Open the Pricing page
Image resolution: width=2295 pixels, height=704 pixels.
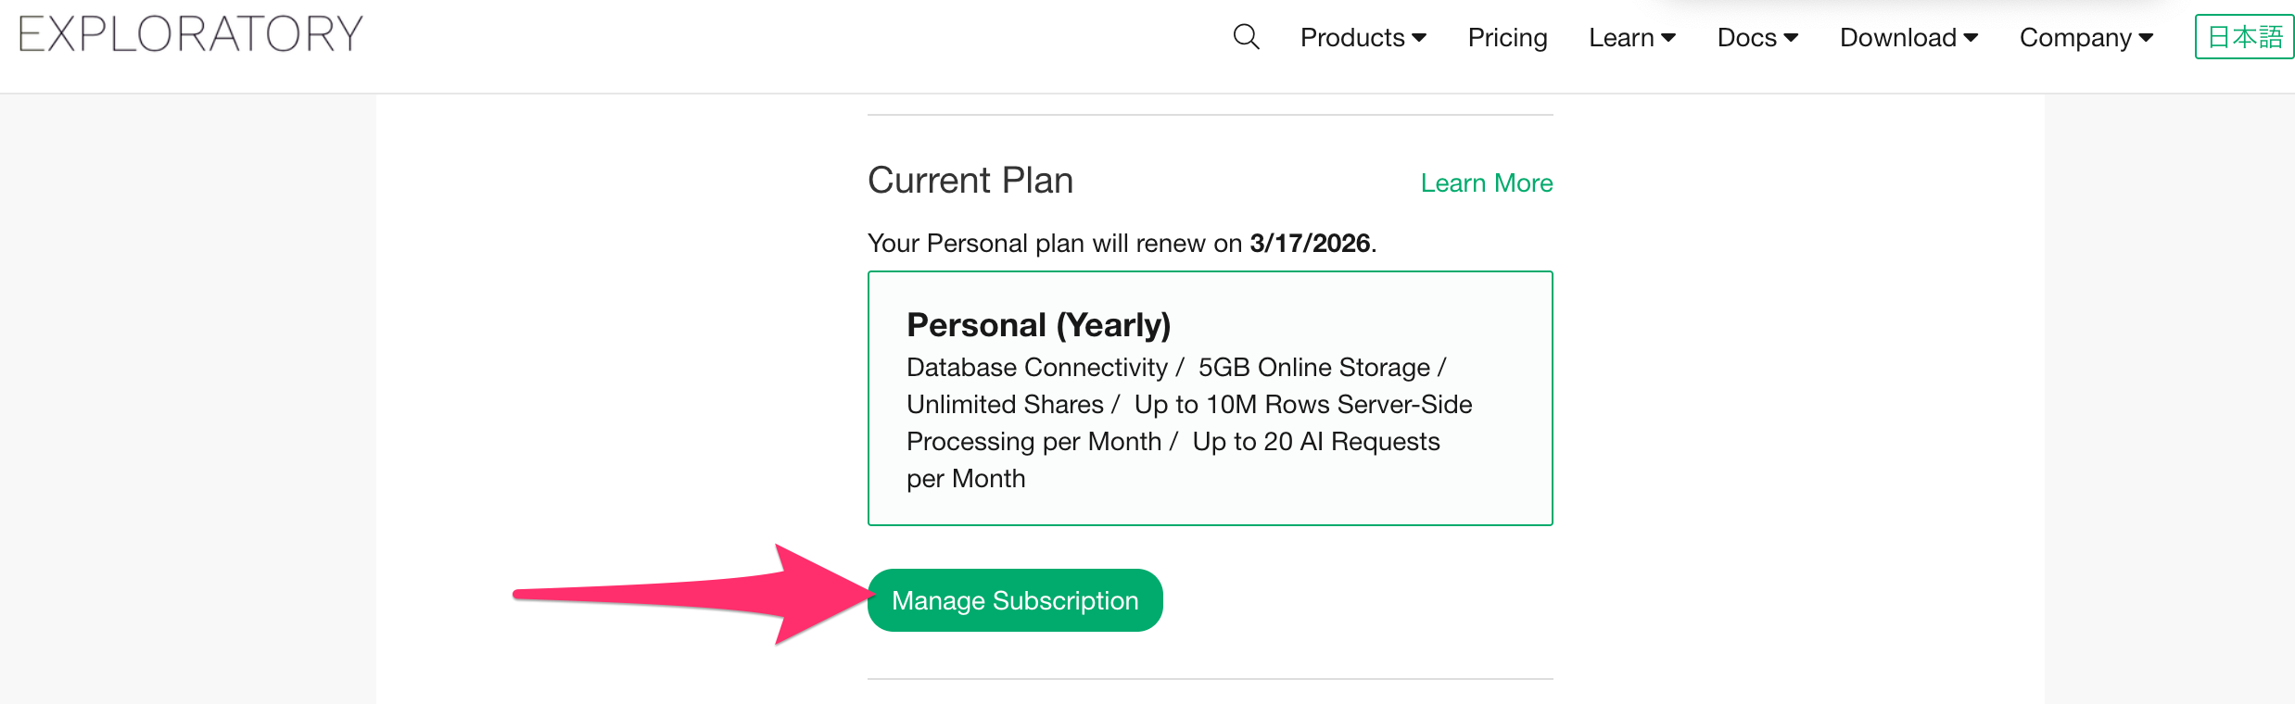click(1507, 38)
